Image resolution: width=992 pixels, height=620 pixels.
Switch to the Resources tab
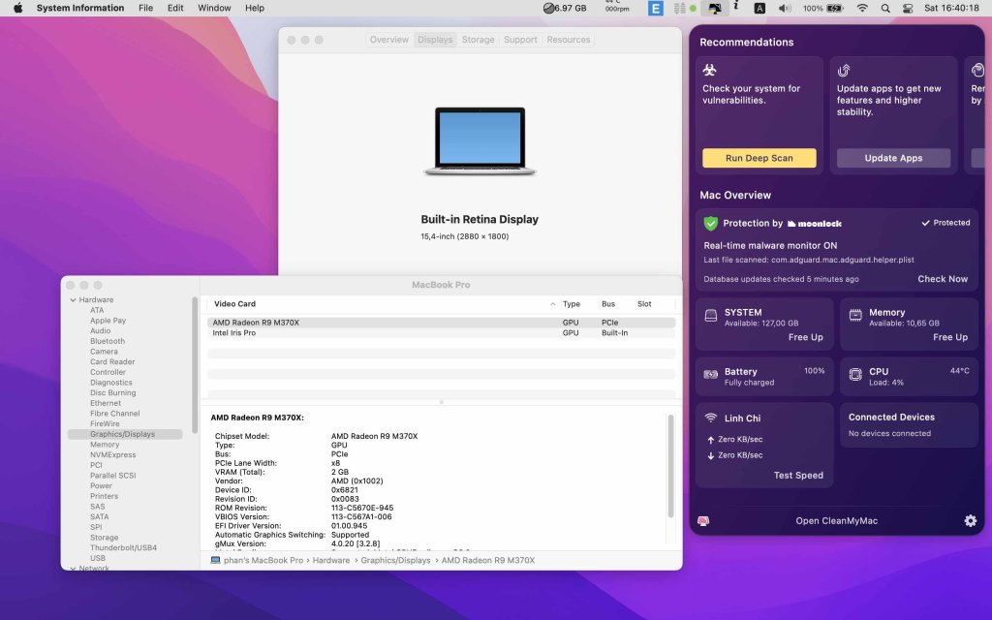point(568,39)
